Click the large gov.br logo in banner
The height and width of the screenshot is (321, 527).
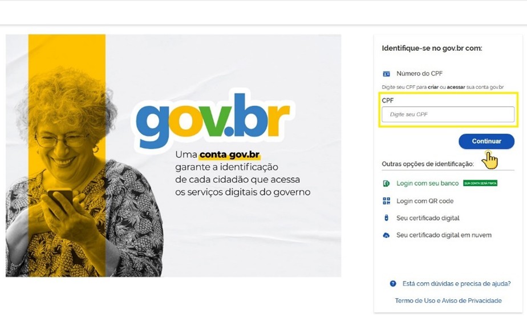pyautogui.click(x=212, y=121)
